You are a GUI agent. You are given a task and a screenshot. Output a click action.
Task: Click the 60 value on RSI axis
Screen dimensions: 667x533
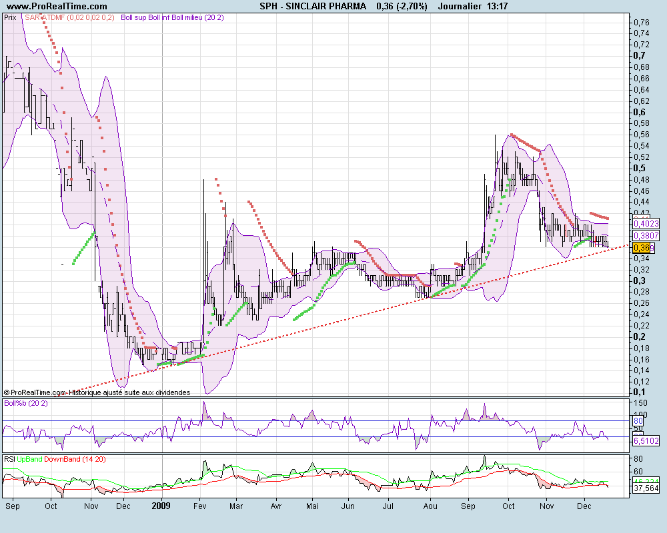point(638,471)
